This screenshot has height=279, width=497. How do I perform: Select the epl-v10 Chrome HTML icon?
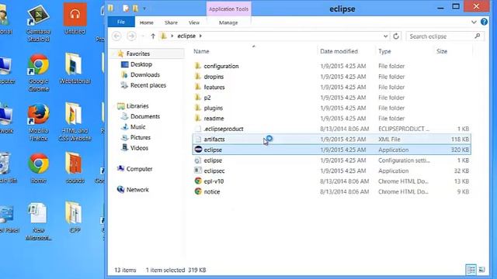pos(198,181)
